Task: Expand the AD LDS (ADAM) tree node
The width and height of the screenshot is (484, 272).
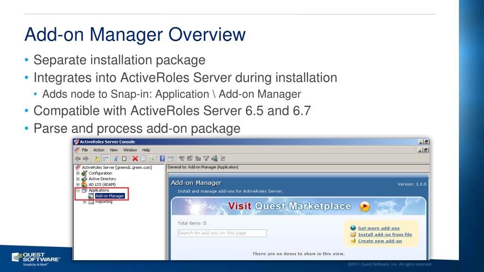Action: 78,184
